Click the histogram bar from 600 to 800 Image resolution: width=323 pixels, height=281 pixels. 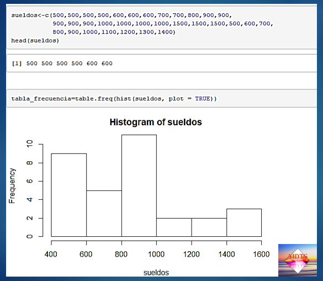[x=104, y=214]
